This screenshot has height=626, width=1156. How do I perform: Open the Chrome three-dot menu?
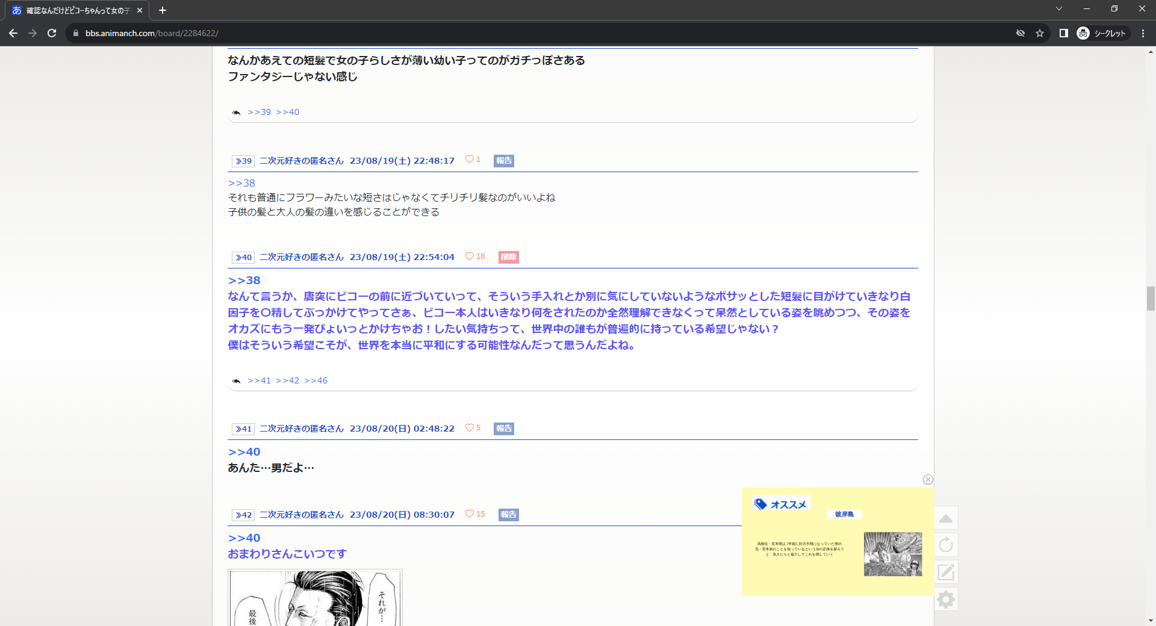1143,33
